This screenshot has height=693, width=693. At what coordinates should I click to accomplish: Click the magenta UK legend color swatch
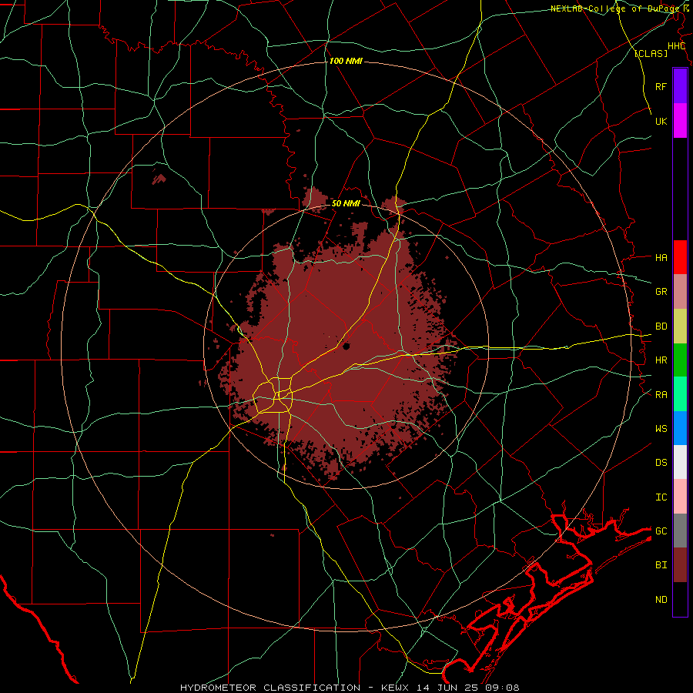pos(680,121)
